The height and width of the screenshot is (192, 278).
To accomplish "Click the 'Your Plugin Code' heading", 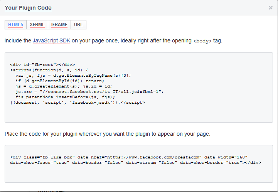I will click(28, 8).
